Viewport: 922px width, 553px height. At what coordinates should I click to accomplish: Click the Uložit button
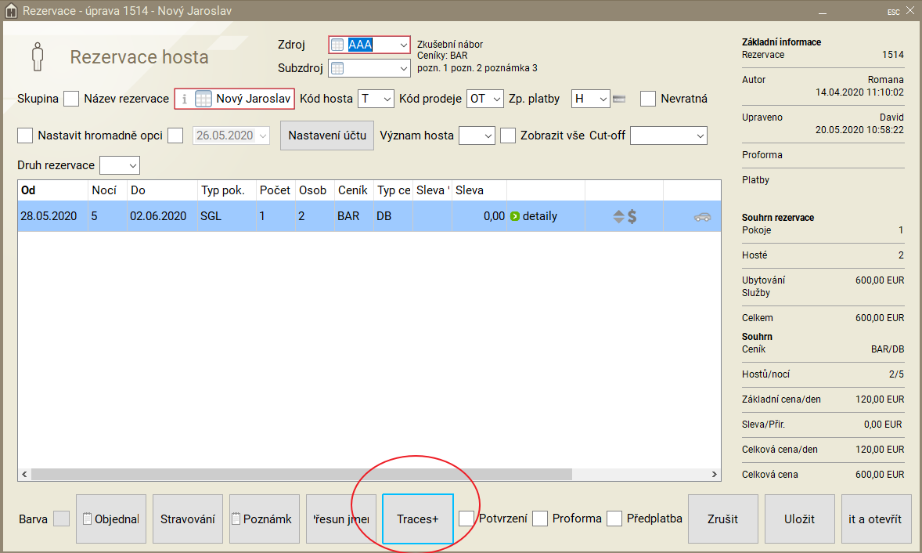tap(800, 519)
